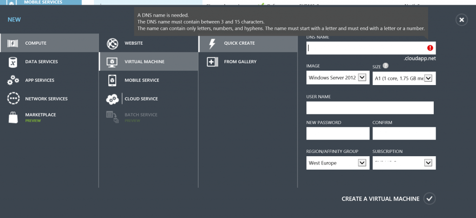This screenshot has height=218, width=476.
Task: Open the Image dropdown (Windows Server 2012)
Action: 338,78
